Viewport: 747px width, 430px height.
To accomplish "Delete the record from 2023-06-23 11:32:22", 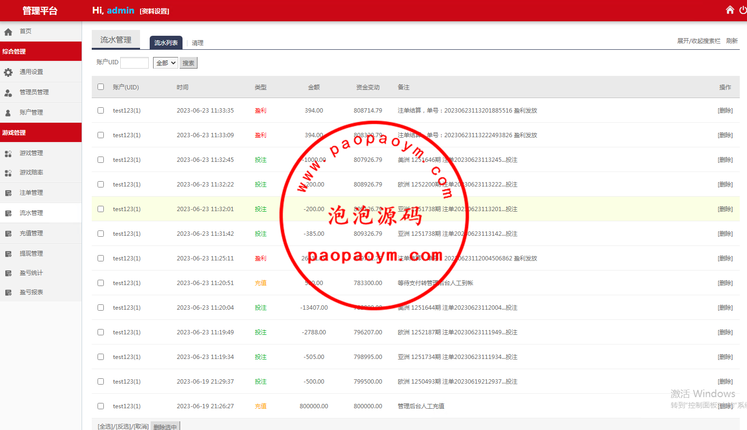I will pyautogui.click(x=725, y=185).
